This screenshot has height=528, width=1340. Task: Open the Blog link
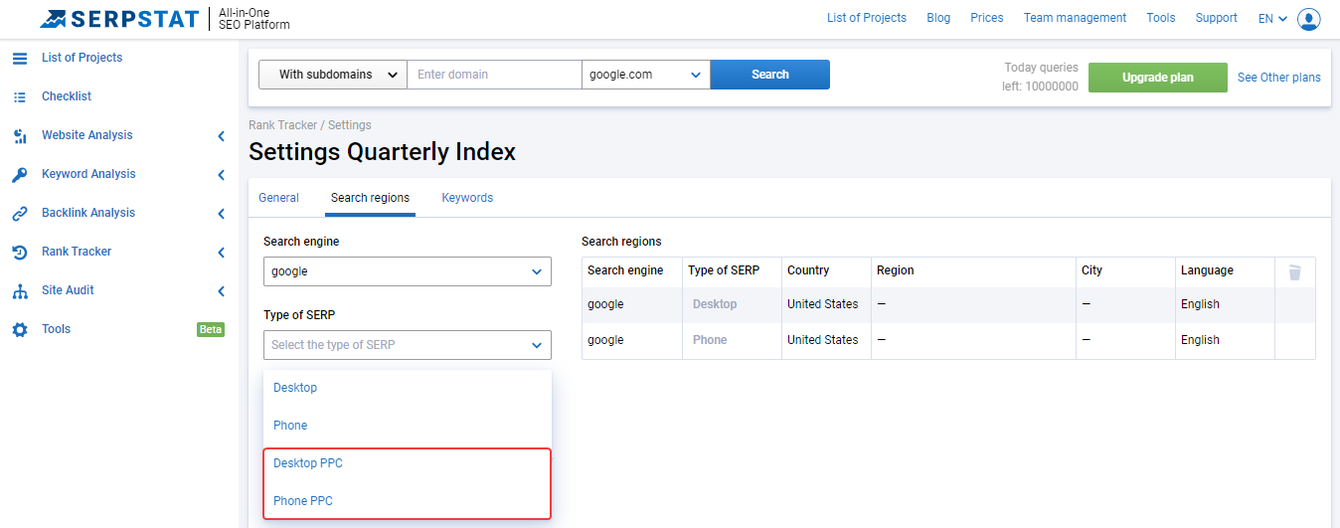tap(938, 18)
